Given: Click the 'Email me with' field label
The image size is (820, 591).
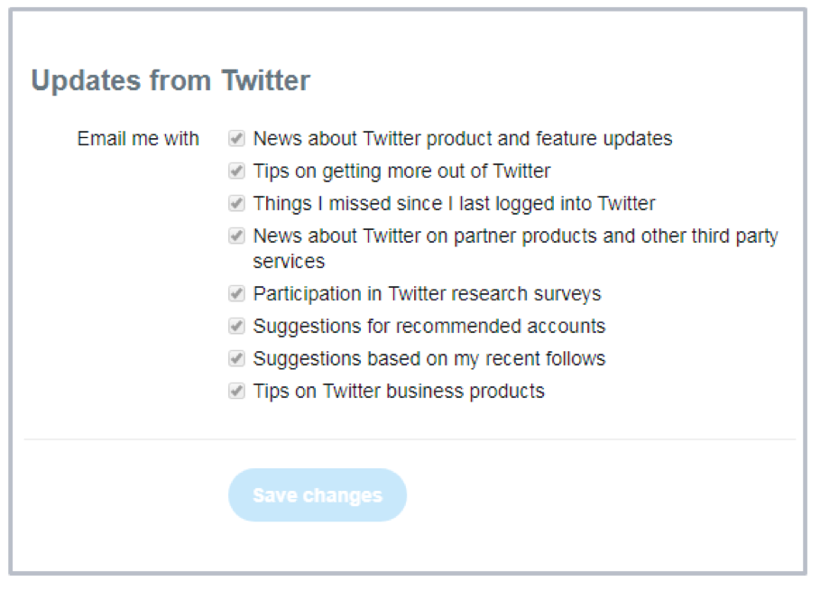Looking at the screenshot, I should click(x=138, y=139).
